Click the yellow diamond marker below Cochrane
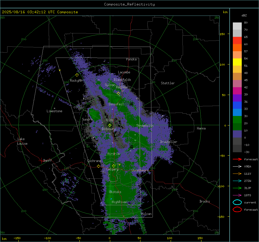Screen dimensions: 259x242 pyautogui.click(x=99, y=166)
